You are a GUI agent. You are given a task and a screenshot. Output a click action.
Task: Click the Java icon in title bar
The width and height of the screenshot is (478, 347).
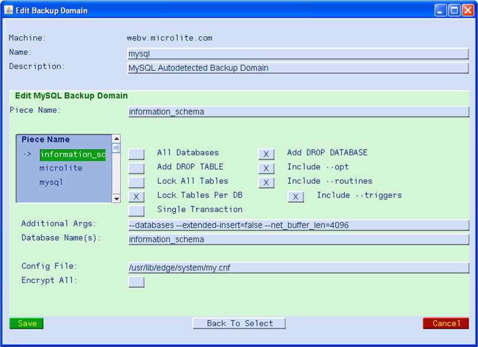pos(8,10)
